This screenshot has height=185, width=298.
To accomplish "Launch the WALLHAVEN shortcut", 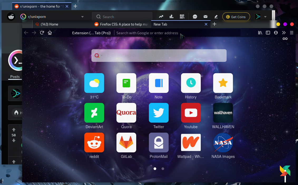I will click(x=223, y=113).
